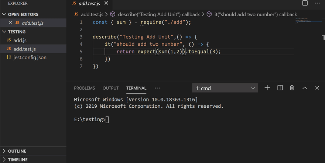Click the add.test.js breadcrumb
325x163 pixels.
point(92,14)
